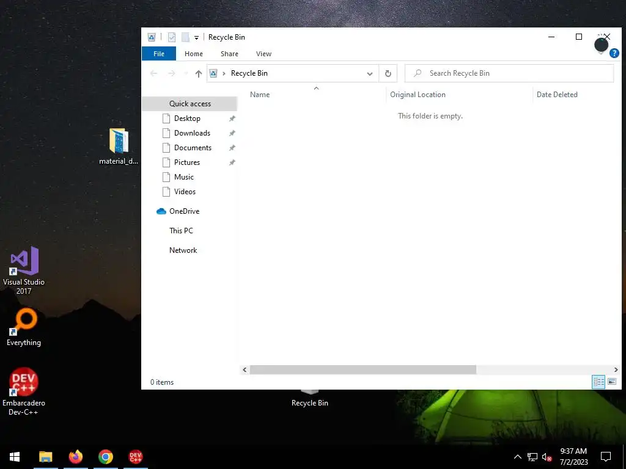Sort by Date Deleted column
This screenshot has width=626, height=469.
pyautogui.click(x=557, y=95)
